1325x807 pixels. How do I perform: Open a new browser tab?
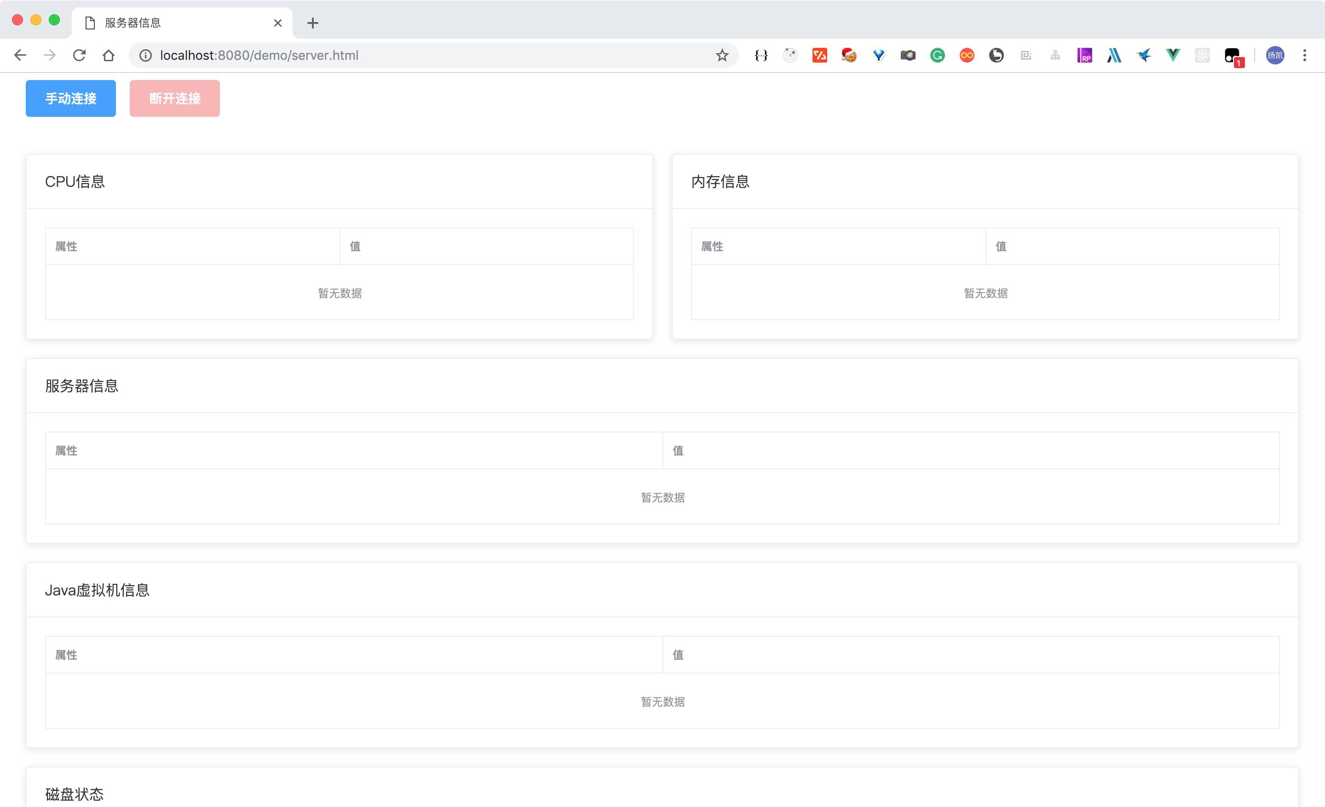(x=312, y=23)
